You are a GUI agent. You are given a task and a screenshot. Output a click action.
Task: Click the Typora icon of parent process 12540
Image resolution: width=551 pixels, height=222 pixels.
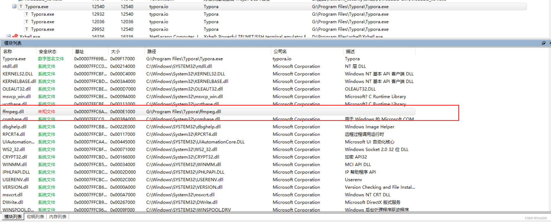coord(21,6)
